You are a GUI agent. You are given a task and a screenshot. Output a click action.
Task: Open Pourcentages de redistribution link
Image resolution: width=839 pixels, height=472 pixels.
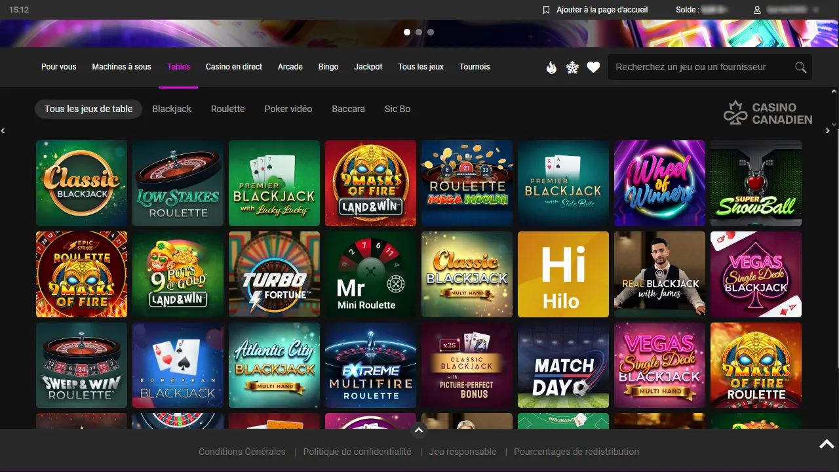click(x=576, y=452)
